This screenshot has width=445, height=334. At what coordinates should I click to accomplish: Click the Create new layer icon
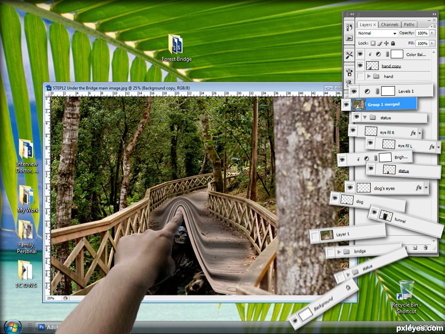point(415,247)
